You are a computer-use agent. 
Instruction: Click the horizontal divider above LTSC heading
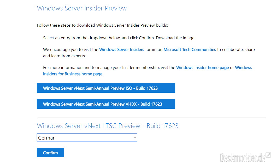[151, 117]
